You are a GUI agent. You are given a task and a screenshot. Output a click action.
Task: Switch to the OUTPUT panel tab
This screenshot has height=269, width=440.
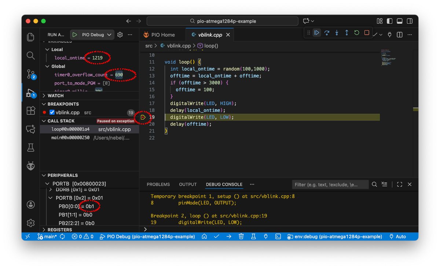pos(188,185)
